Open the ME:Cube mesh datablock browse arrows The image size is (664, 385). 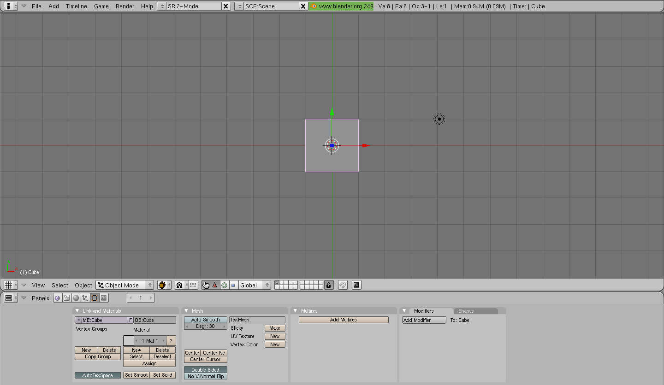pos(78,320)
